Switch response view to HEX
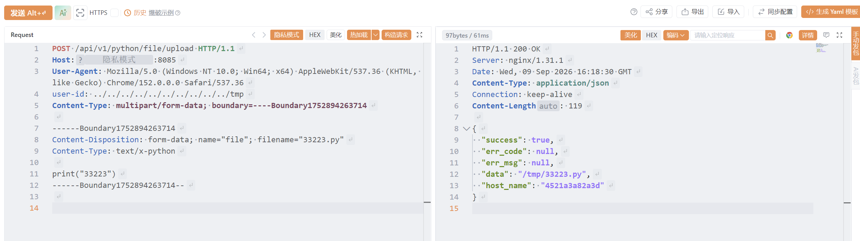Image resolution: width=860 pixels, height=241 pixels. [652, 35]
